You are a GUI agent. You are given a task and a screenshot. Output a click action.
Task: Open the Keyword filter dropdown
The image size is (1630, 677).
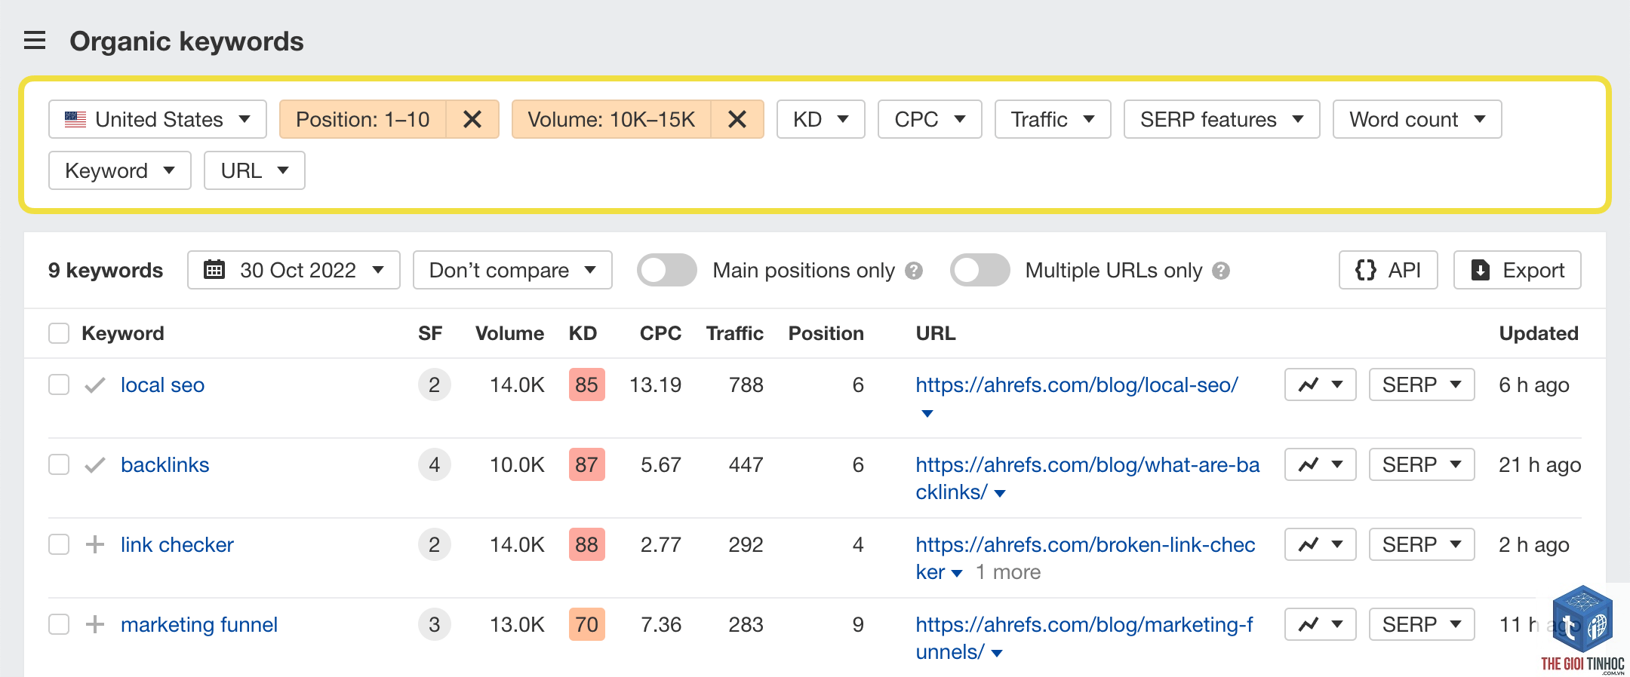[x=120, y=170]
